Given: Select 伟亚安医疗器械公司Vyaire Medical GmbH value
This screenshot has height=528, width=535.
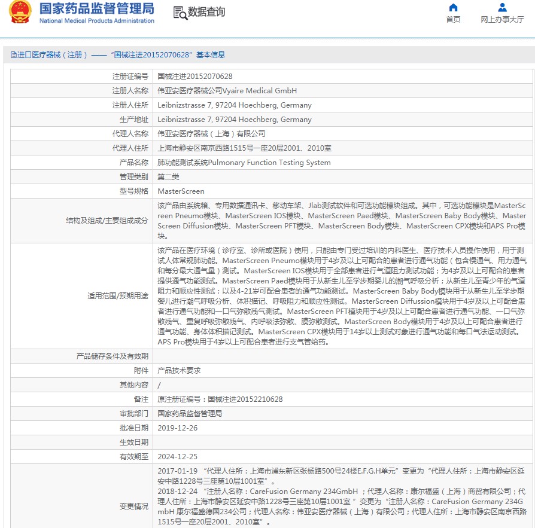Looking at the screenshot, I should (227, 91).
